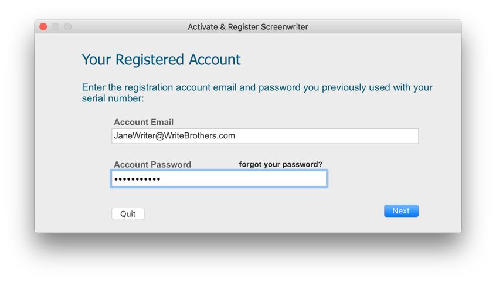Screen dimensions: 496x282
Task: Click the 'serial number:' instruction line
Action: [x=113, y=98]
